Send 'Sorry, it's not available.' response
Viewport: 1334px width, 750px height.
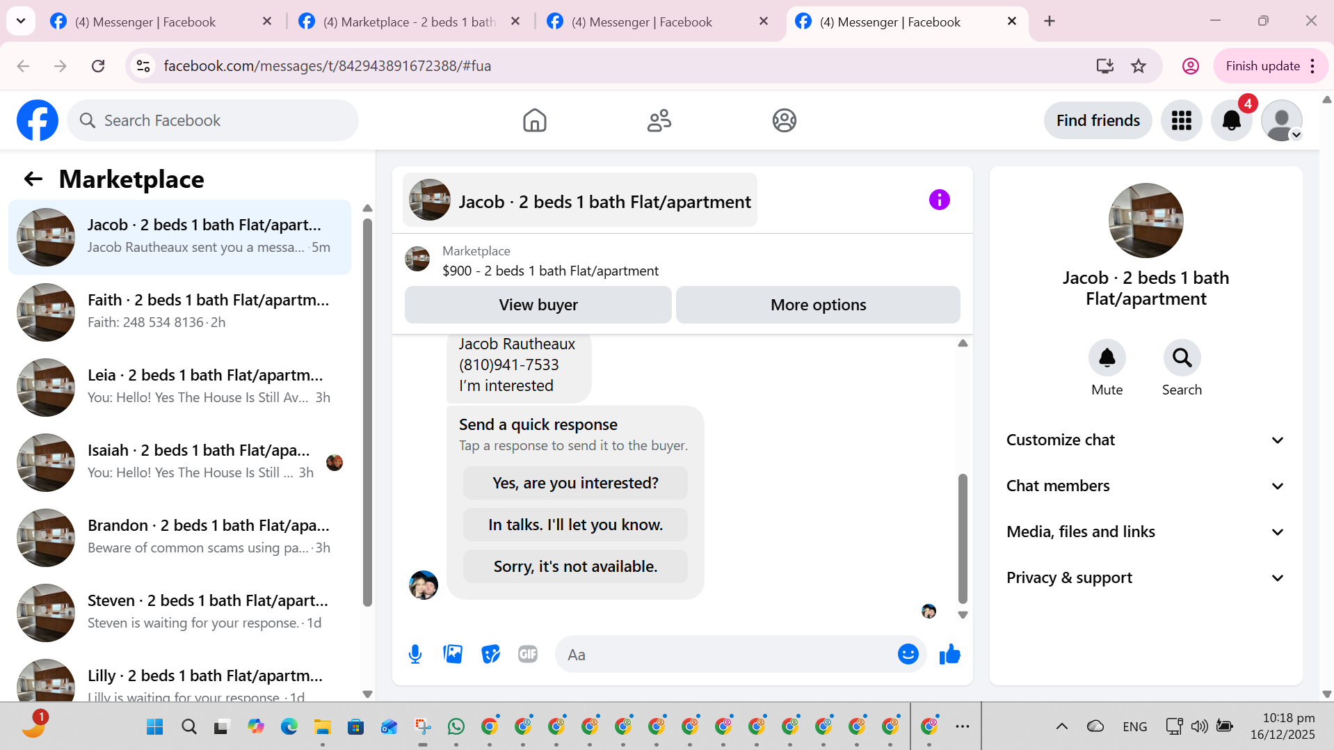click(575, 566)
